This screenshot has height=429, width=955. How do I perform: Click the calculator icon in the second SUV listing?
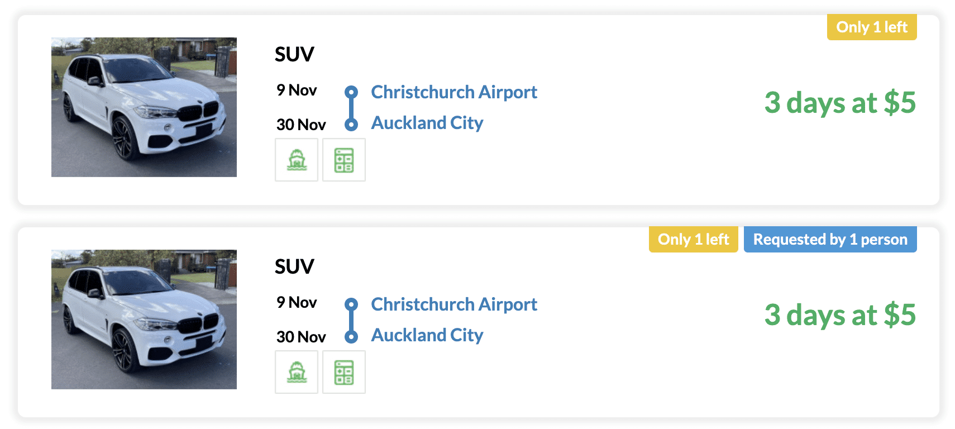[344, 372]
